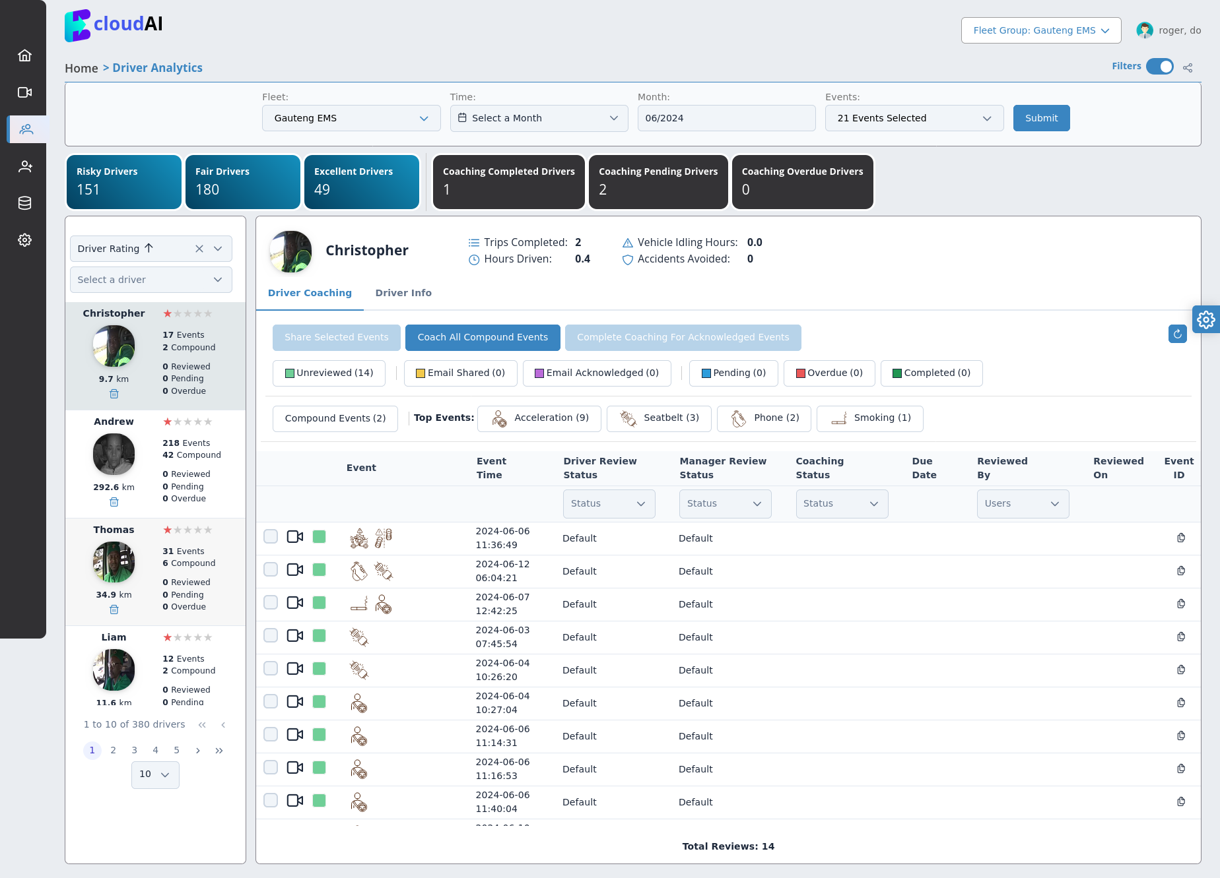1220x878 pixels.
Task: Click the database icon in the sidebar
Action: coord(24,203)
